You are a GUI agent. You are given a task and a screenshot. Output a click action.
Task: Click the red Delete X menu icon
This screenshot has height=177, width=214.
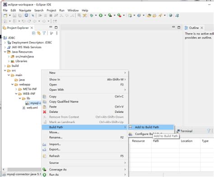(x=45, y=112)
